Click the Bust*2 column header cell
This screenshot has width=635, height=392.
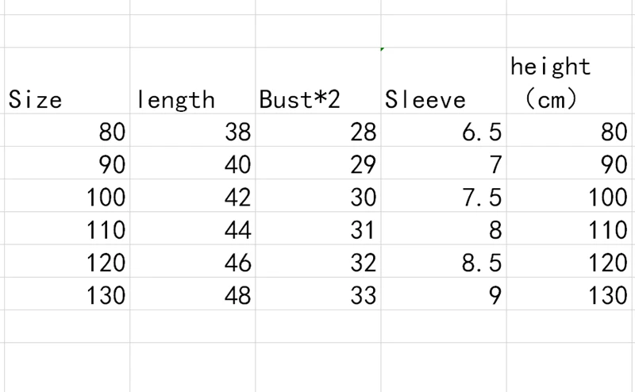(x=318, y=81)
